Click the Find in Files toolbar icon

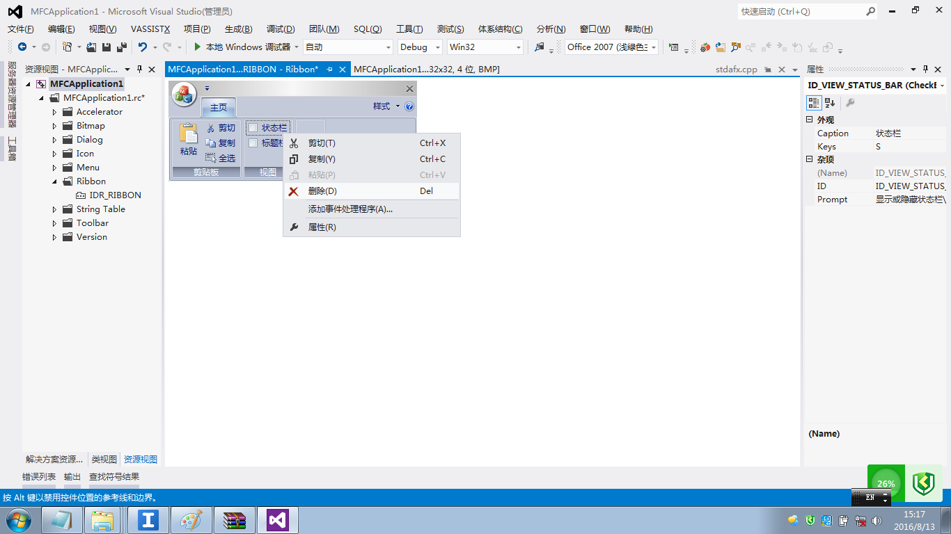pos(540,47)
